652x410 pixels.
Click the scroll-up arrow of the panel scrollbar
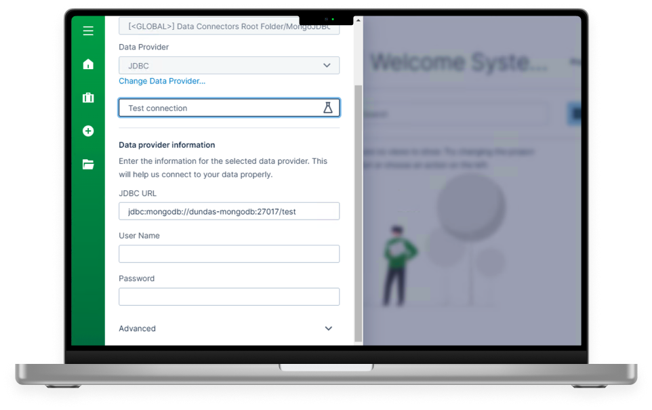[359, 20]
